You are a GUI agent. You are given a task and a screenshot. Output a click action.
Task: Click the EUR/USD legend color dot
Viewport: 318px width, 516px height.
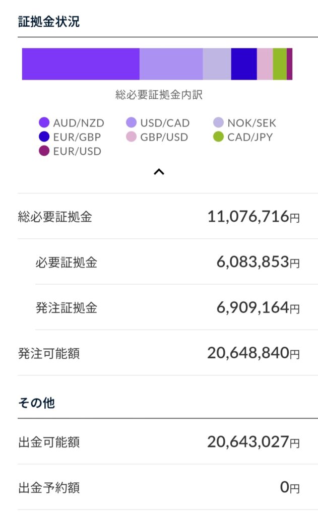(x=44, y=151)
